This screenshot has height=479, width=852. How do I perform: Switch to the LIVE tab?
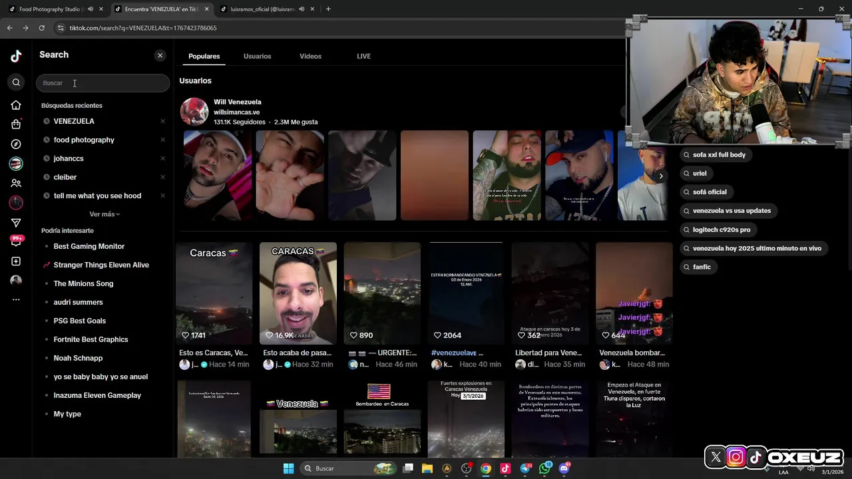pos(363,57)
